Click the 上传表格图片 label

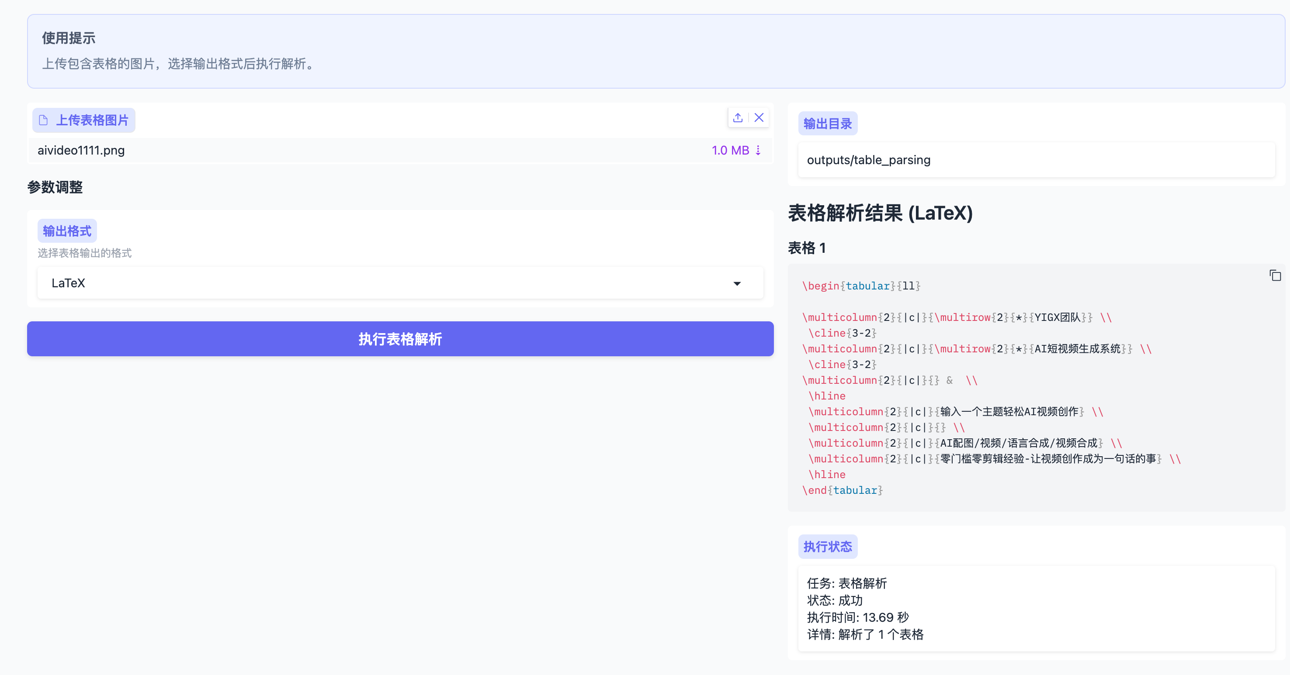(x=92, y=121)
